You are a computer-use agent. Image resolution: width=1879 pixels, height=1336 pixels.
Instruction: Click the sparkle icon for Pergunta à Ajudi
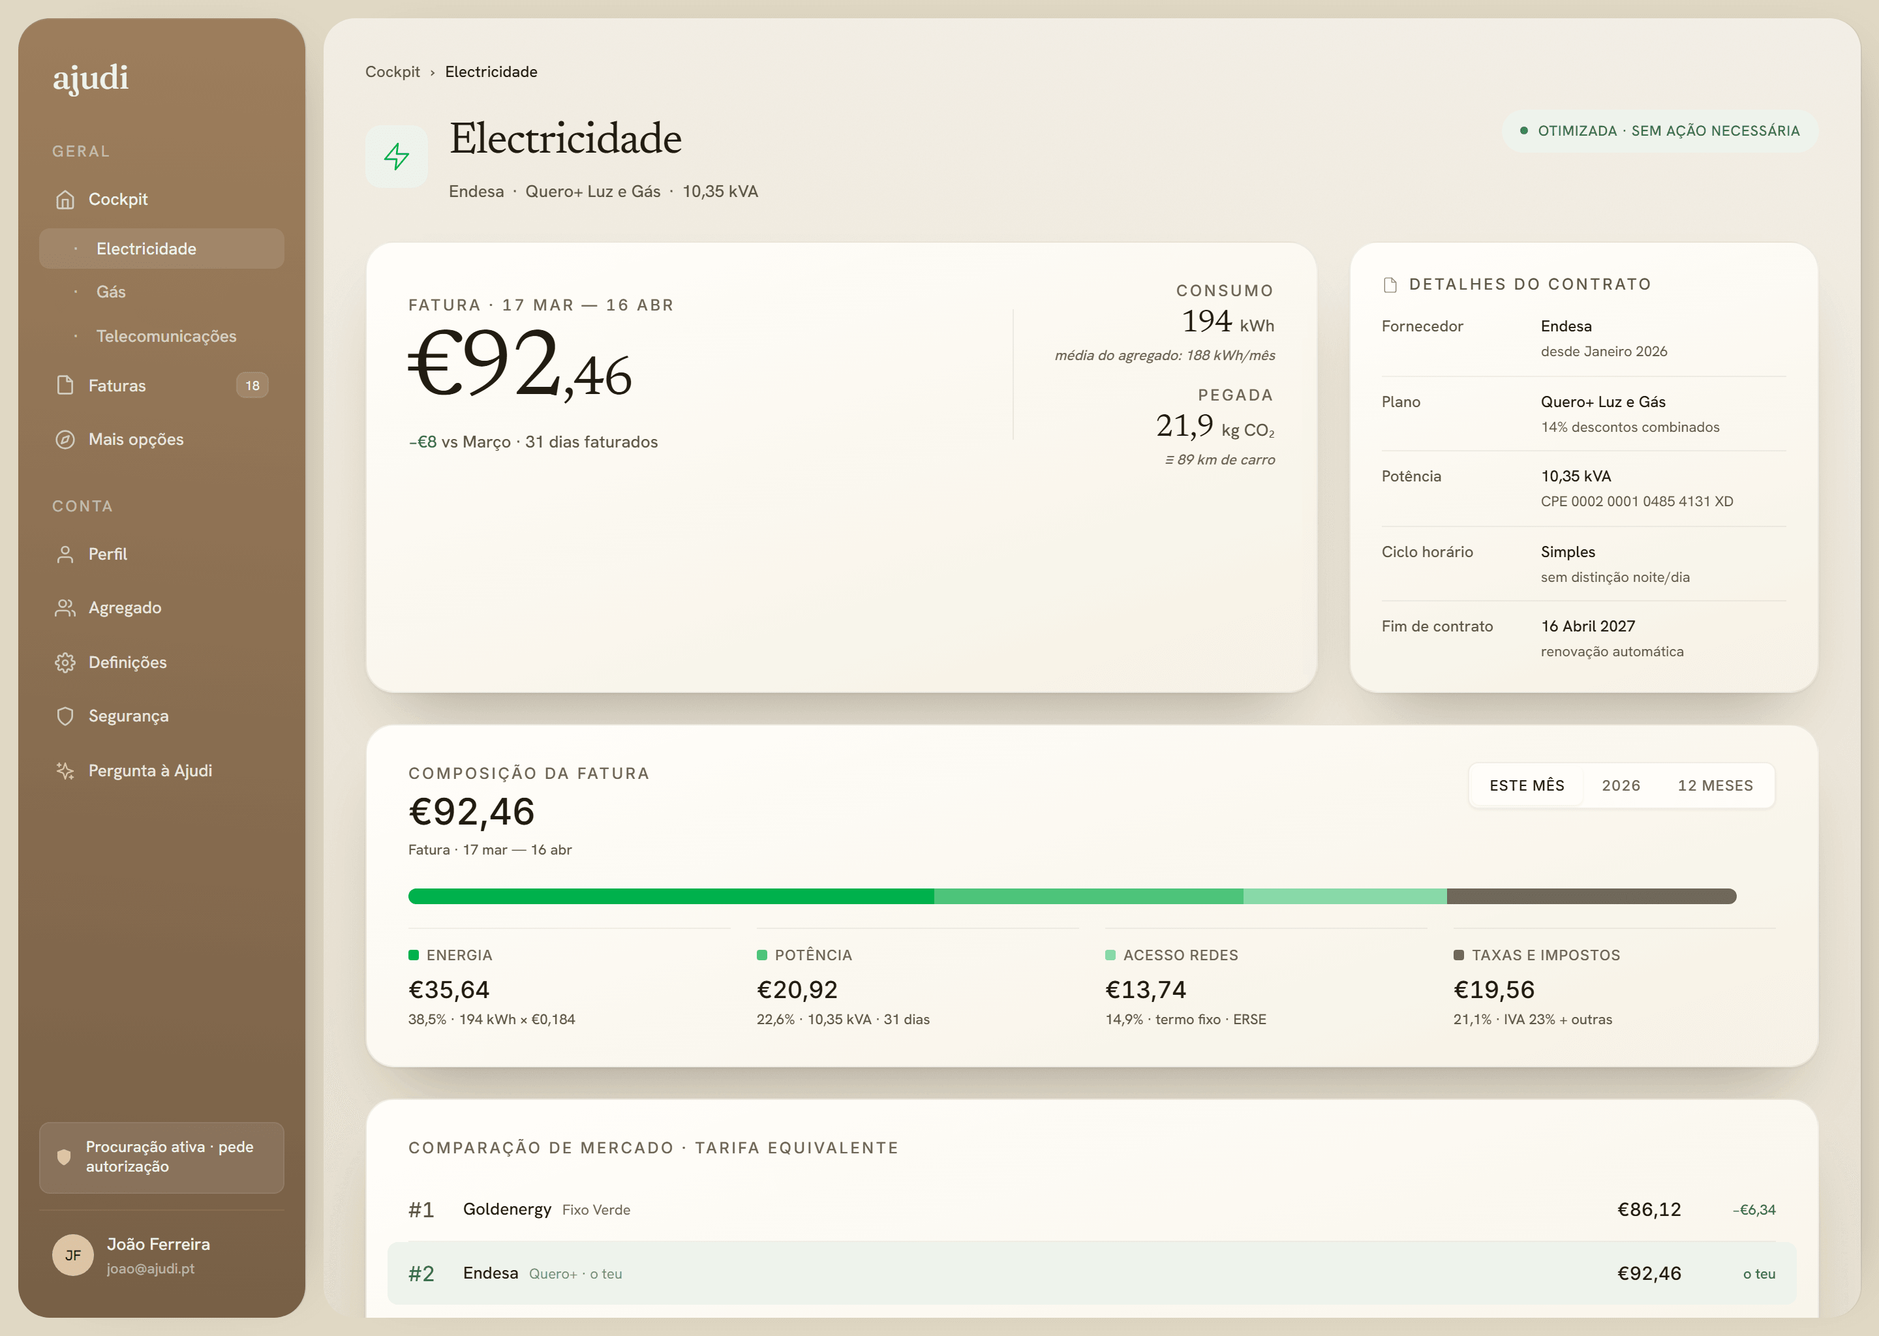tap(65, 771)
